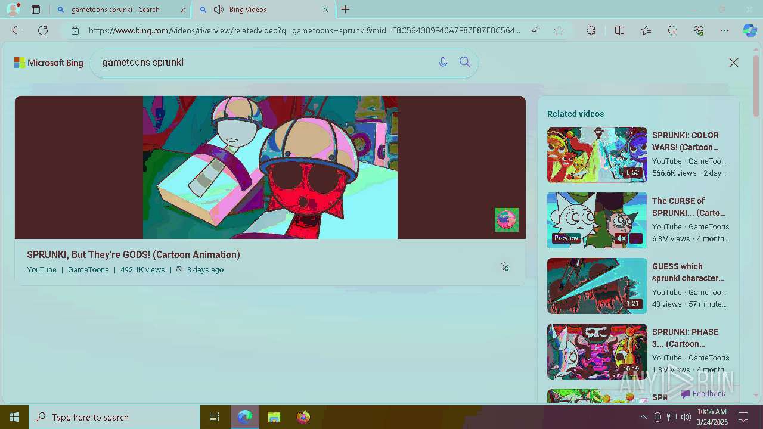Image resolution: width=763 pixels, height=429 pixels.
Task: Search by voice microphone icon
Action: [x=443, y=62]
